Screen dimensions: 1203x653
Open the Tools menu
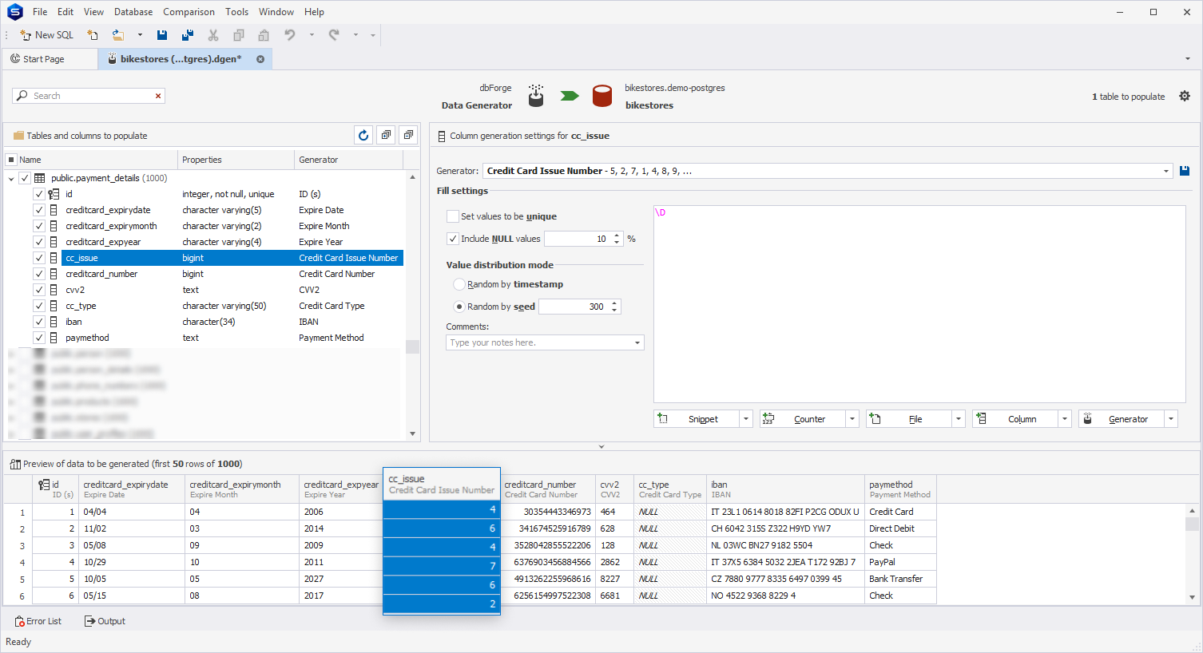[x=236, y=12]
